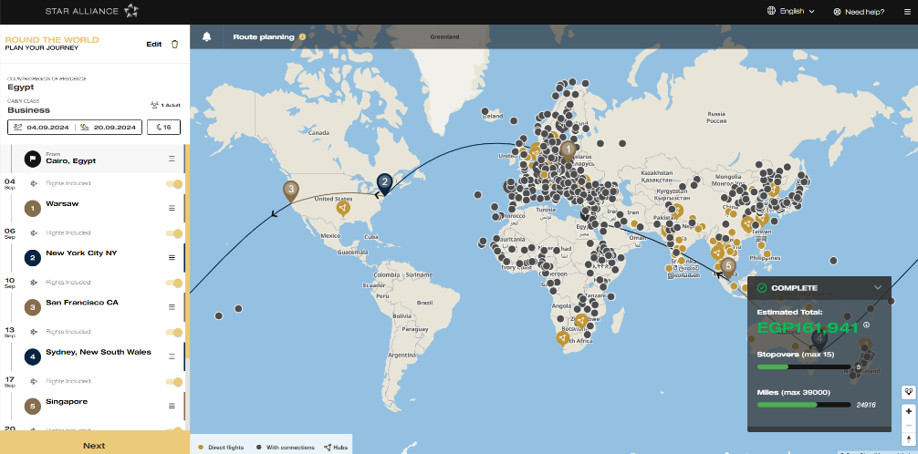Image resolution: width=918 pixels, height=454 pixels.
Task: Toggle Flights Included for 17 Sep
Action: pos(174,381)
